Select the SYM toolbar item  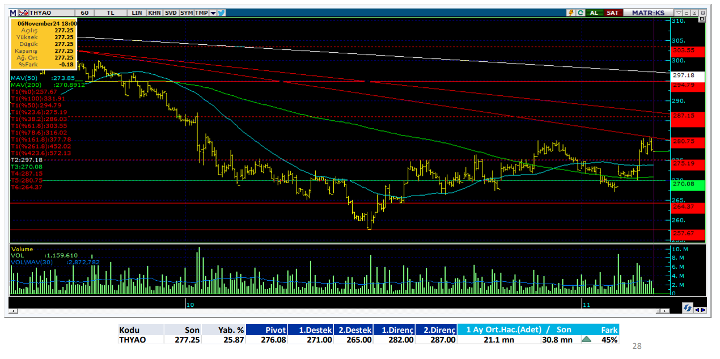click(x=187, y=12)
